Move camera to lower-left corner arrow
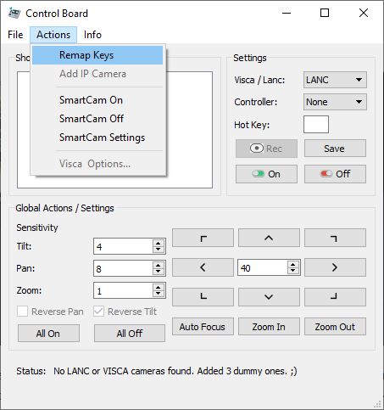This screenshot has height=410, width=384. [x=203, y=297]
